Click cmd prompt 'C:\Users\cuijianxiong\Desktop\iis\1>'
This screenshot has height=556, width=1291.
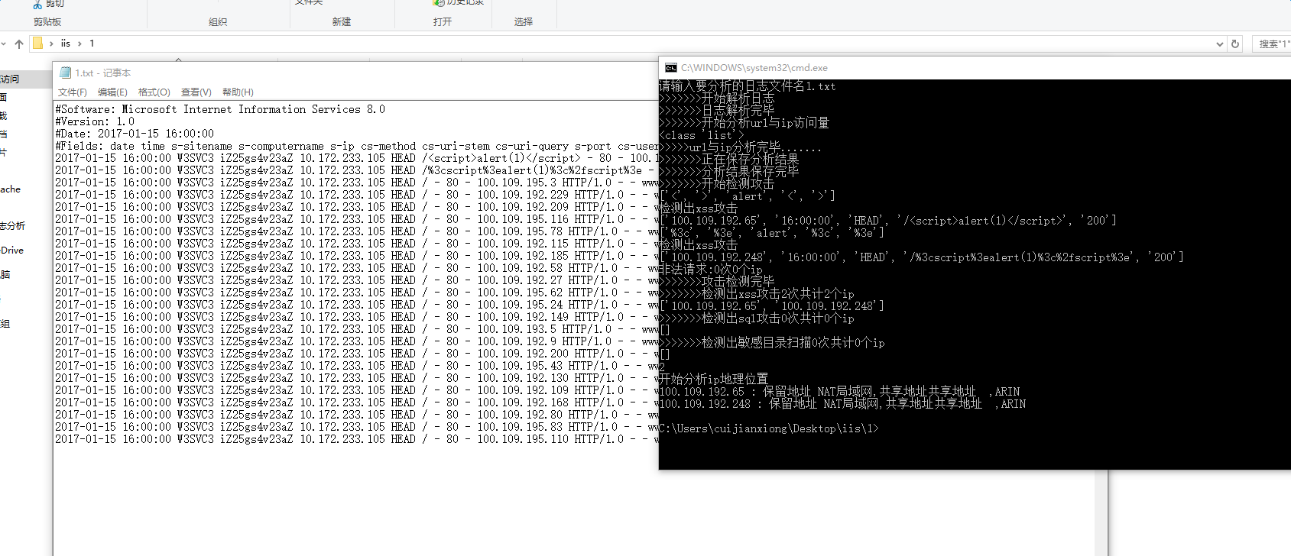click(769, 428)
